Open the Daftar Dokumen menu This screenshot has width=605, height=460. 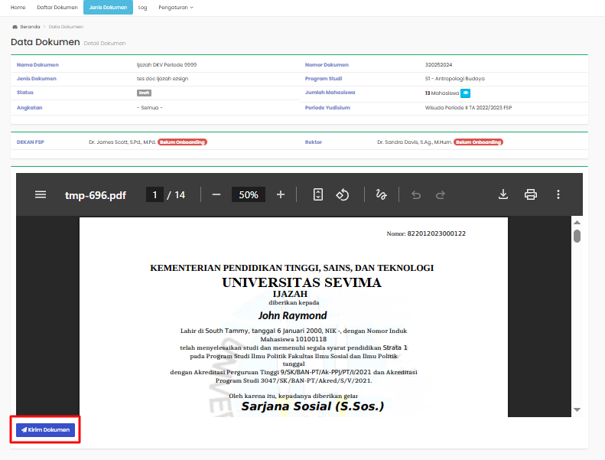pyautogui.click(x=57, y=7)
